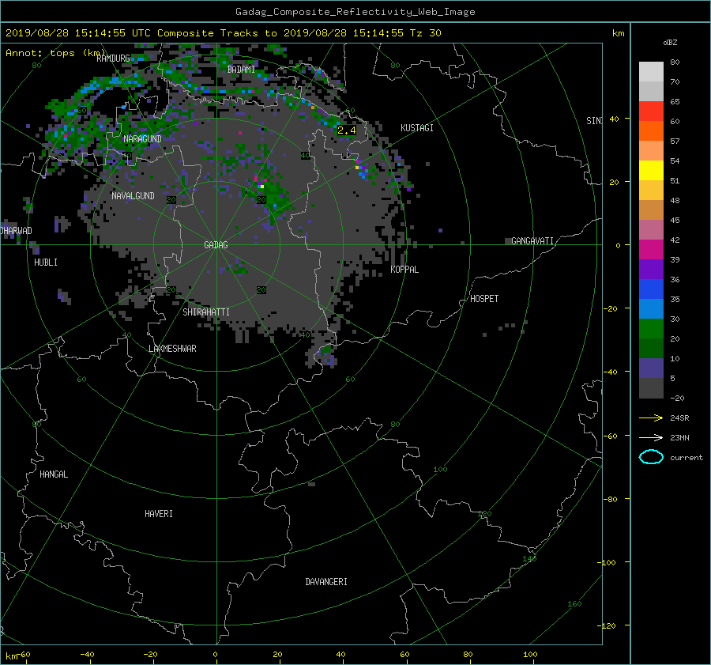
Task: Pick the magenta 39 dBZ legend swatch
Action: coord(651,250)
